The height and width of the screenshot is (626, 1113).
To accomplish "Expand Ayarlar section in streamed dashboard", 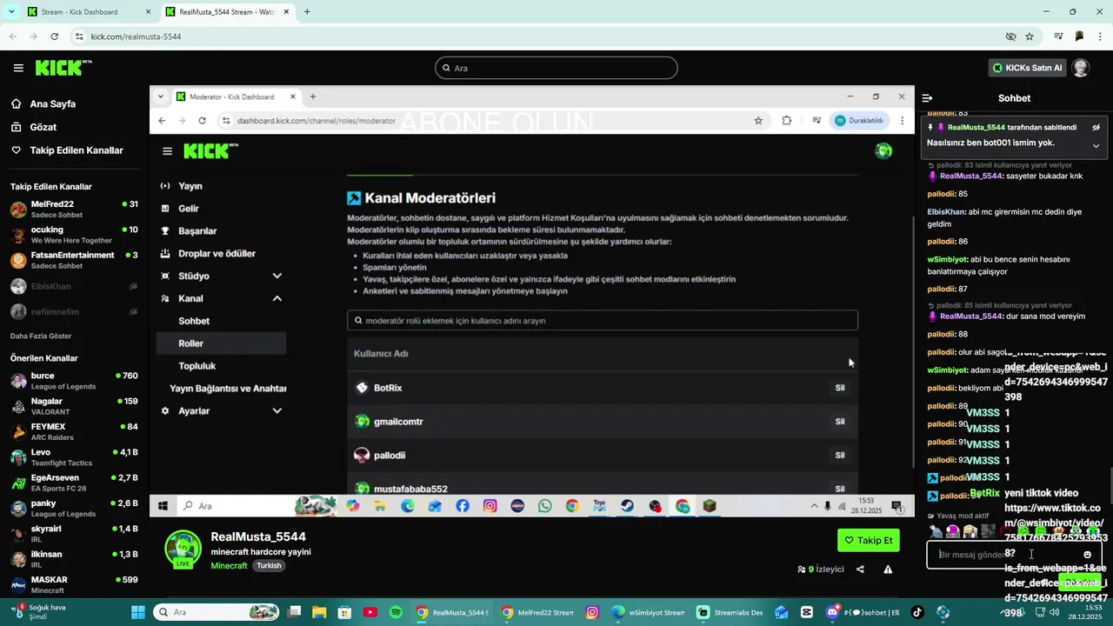I will [277, 410].
